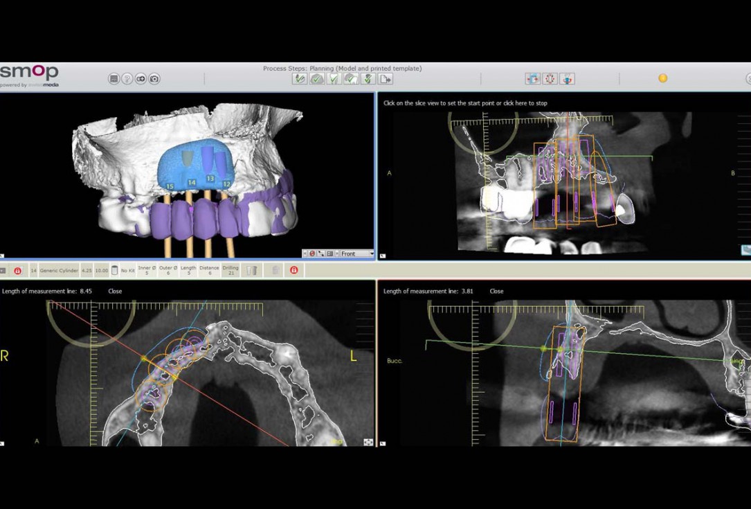
Task: Select the last green process step icon
Action: click(368, 78)
